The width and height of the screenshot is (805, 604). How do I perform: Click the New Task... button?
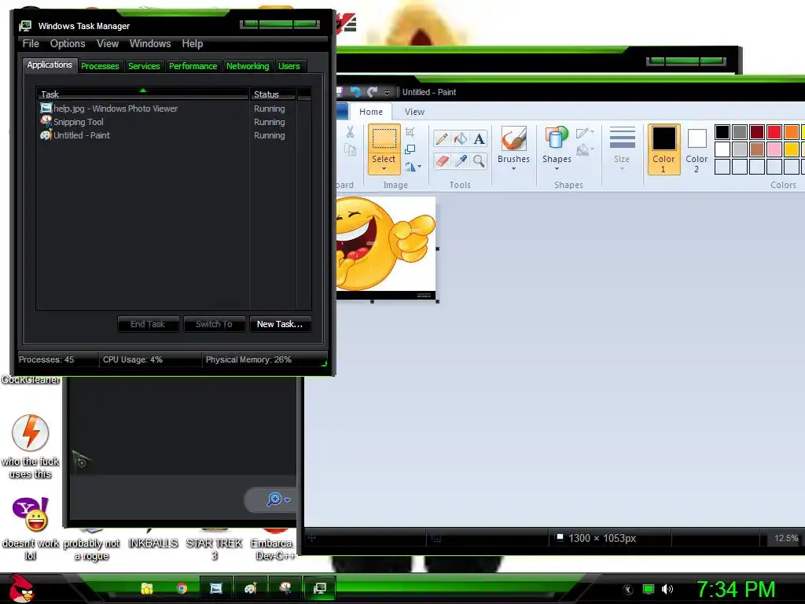pos(280,324)
